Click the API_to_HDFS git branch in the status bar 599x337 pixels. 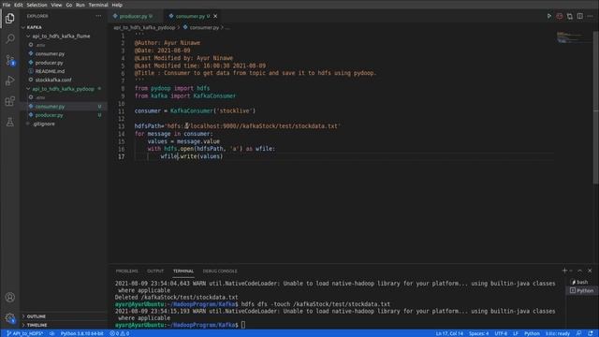coord(25,333)
